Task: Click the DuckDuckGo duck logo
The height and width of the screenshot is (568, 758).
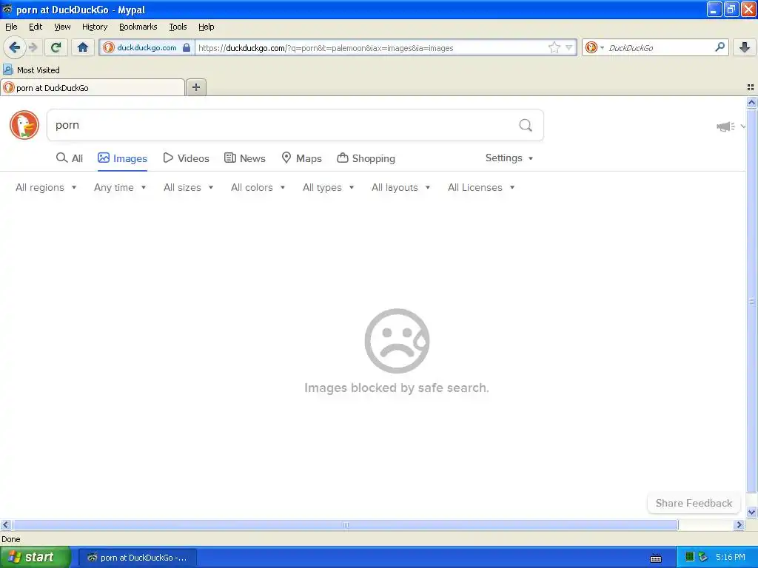Action: point(24,125)
